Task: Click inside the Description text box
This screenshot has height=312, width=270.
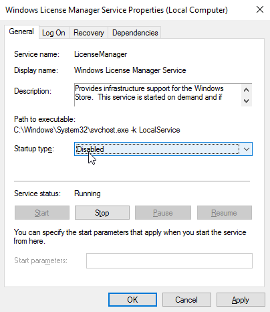Action: [x=158, y=95]
